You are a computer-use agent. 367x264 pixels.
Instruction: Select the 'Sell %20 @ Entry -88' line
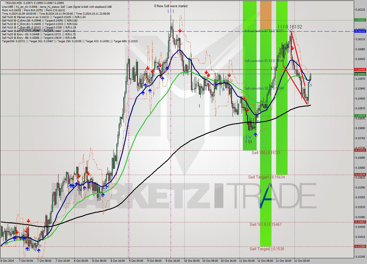[x=38, y=38]
